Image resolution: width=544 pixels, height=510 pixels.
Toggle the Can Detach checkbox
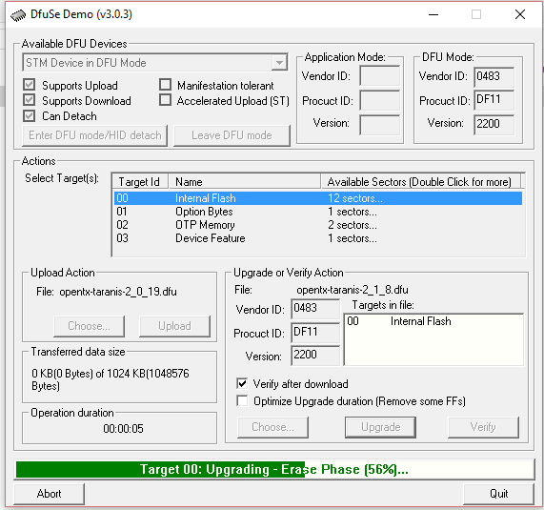click(x=30, y=115)
